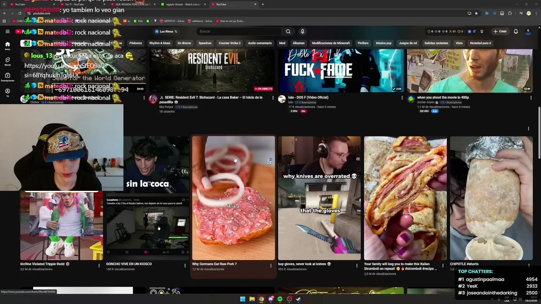Open options for Why Germans Eat Raw Pork
541x304 pixels.
point(271,266)
